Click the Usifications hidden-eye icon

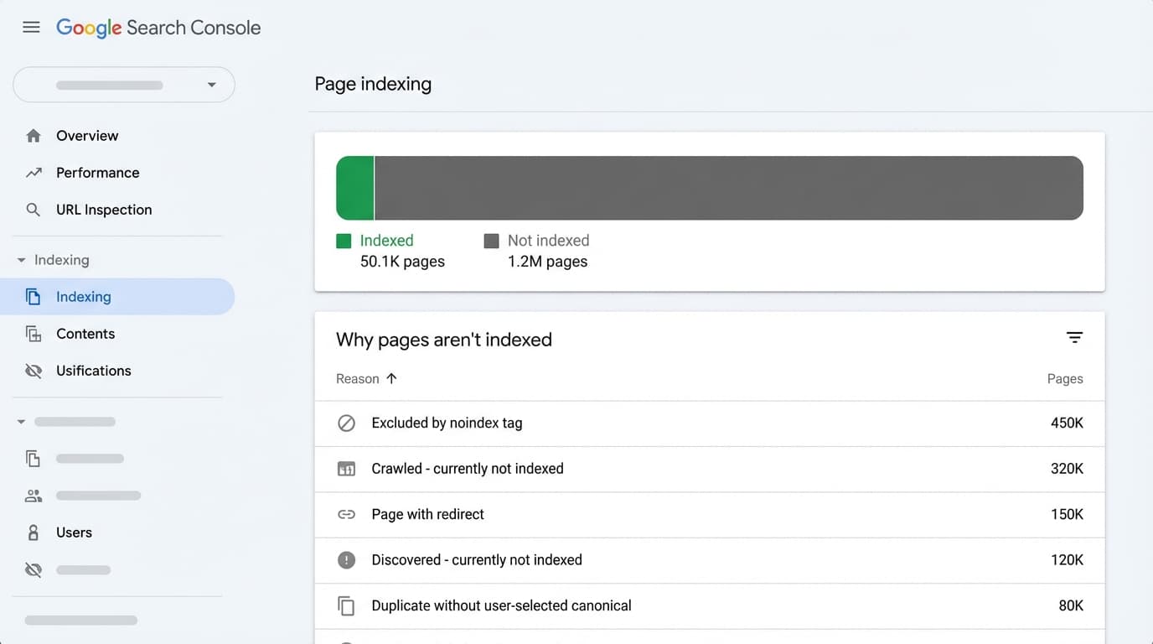click(x=33, y=370)
